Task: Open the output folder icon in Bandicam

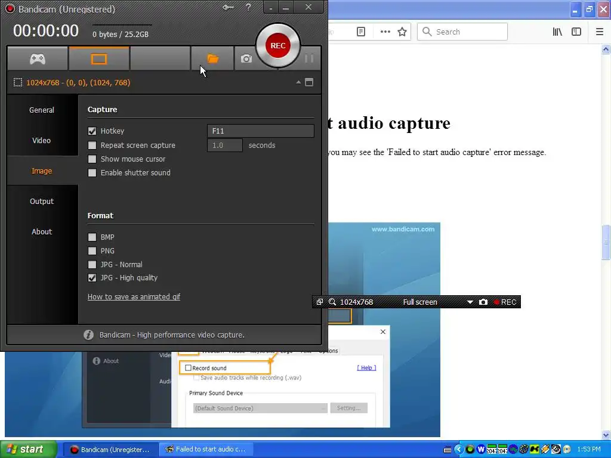Action: (213, 59)
